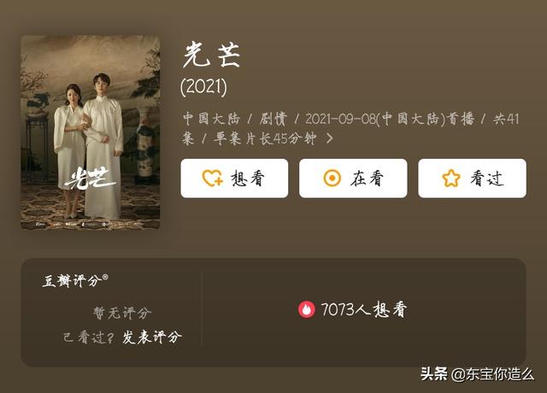Click the (2021) year label

(203, 86)
